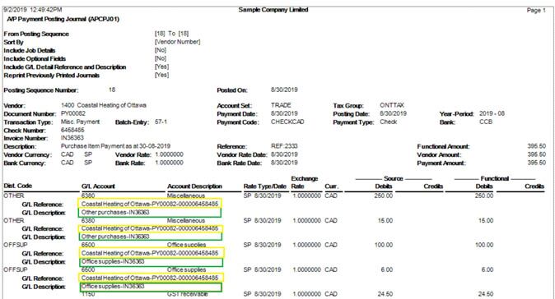Click Payment Type value 'Check'
Image resolution: width=555 pixels, height=299 pixels.
pyautogui.click(x=389, y=122)
